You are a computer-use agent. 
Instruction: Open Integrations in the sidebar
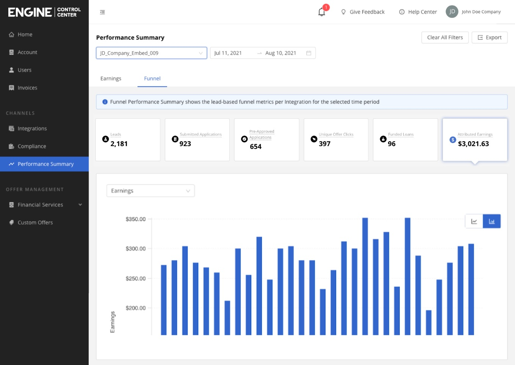tap(32, 129)
